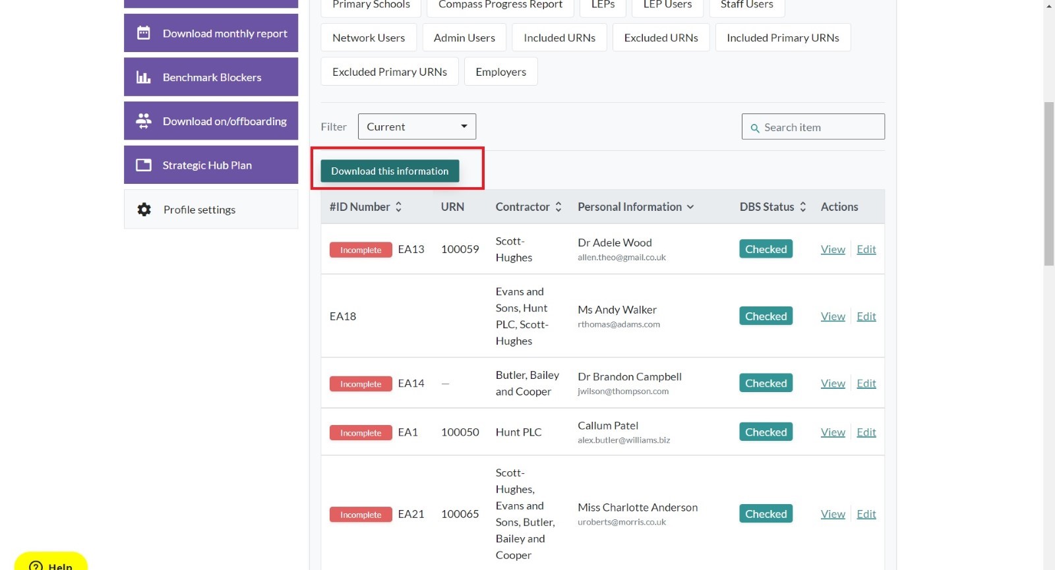The height and width of the screenshot is (570, 1055).
Task: Click the page vertical scrollbar
Action: pos(1049,183)
